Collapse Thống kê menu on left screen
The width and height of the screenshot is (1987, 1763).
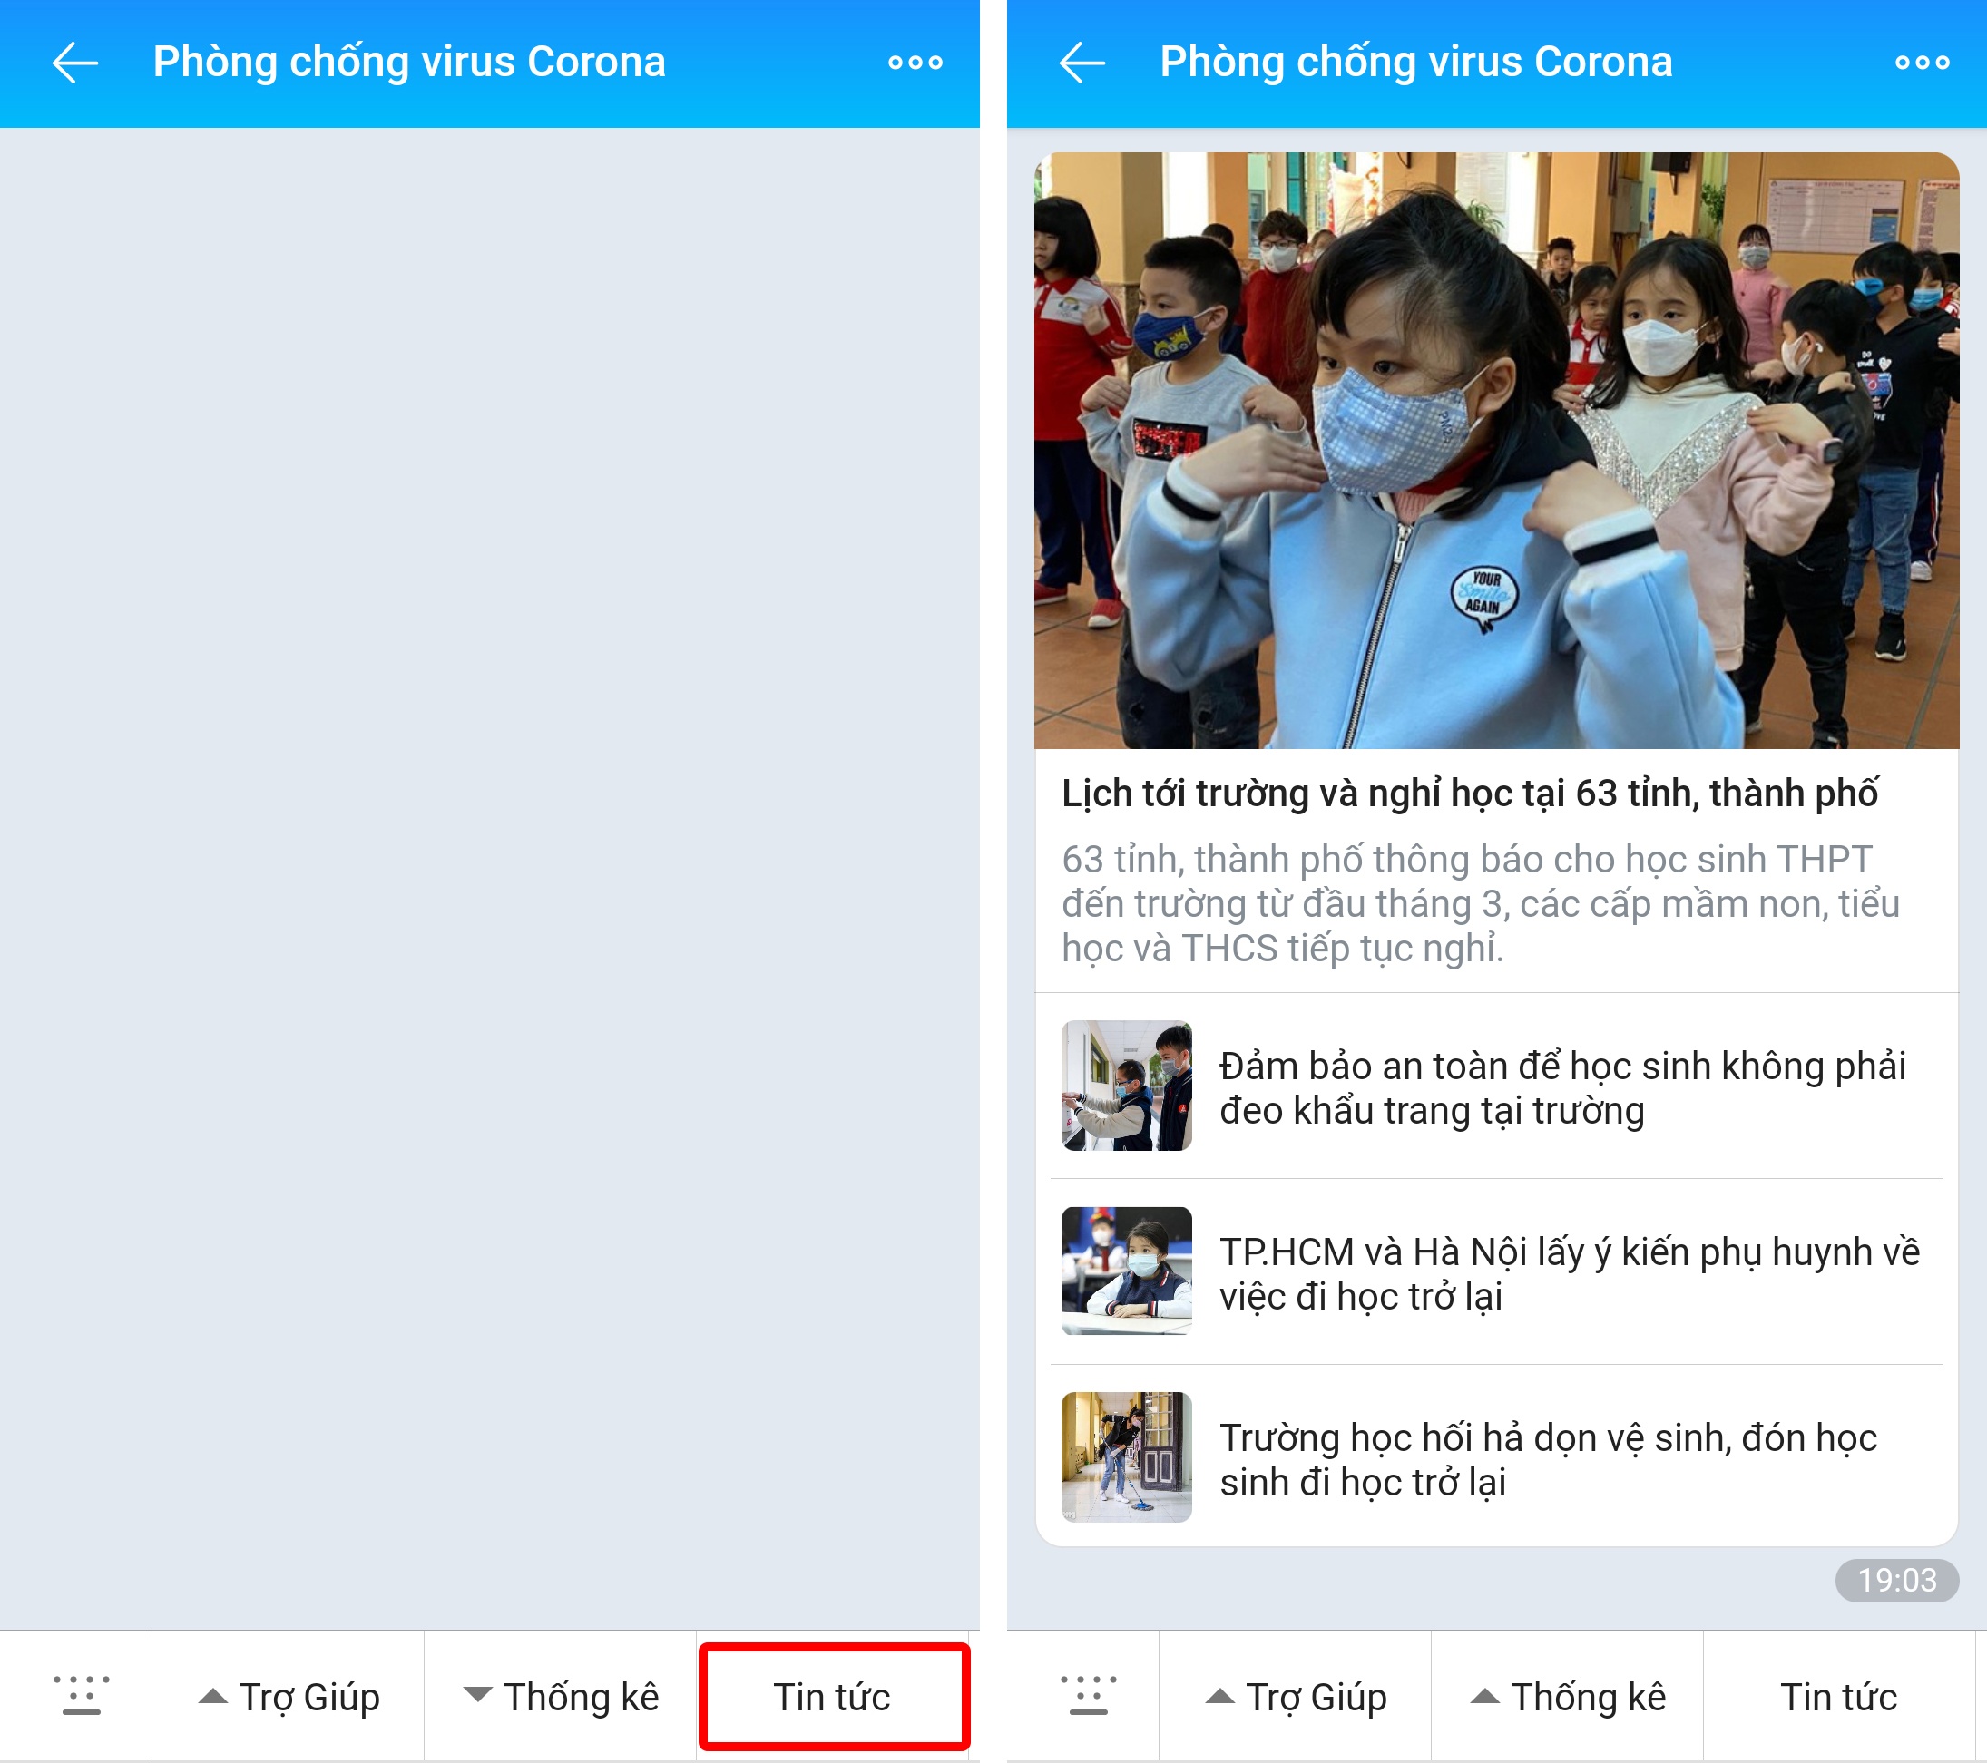[x=561, y=1697]
